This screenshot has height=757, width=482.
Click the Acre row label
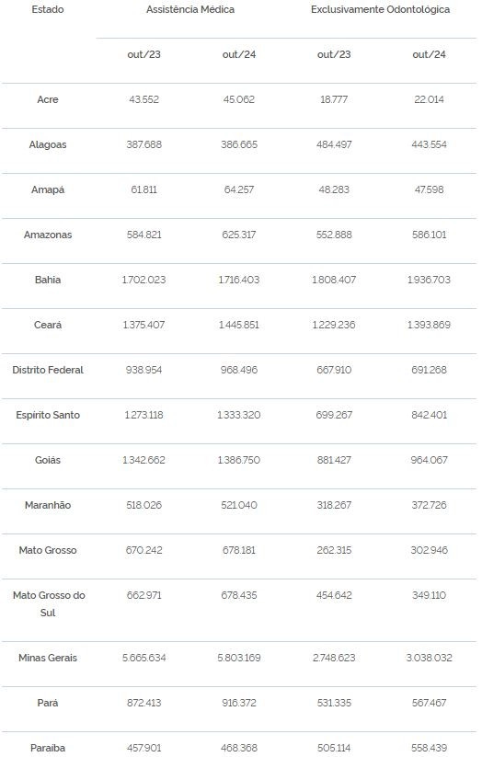47,99
